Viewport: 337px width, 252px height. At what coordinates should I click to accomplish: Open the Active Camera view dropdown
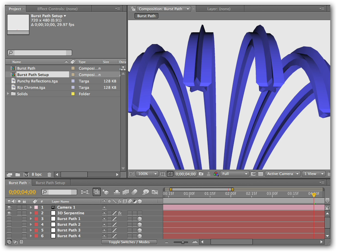[283, 174]
